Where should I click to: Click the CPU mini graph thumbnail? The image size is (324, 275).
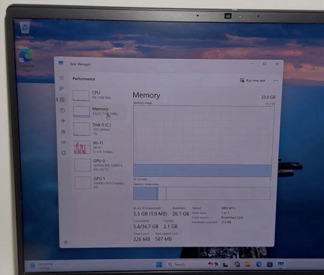coord(81,95)
